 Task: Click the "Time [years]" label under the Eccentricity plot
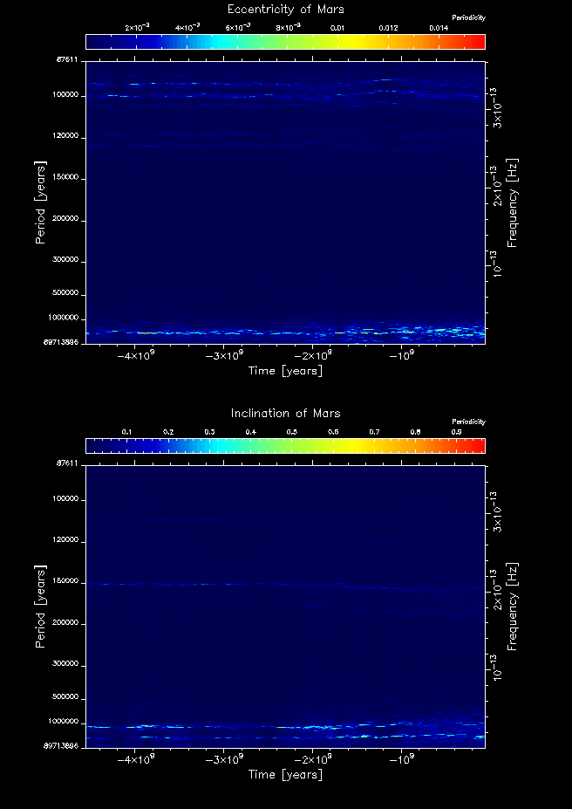pyautogui.click(x=285, y=371)
